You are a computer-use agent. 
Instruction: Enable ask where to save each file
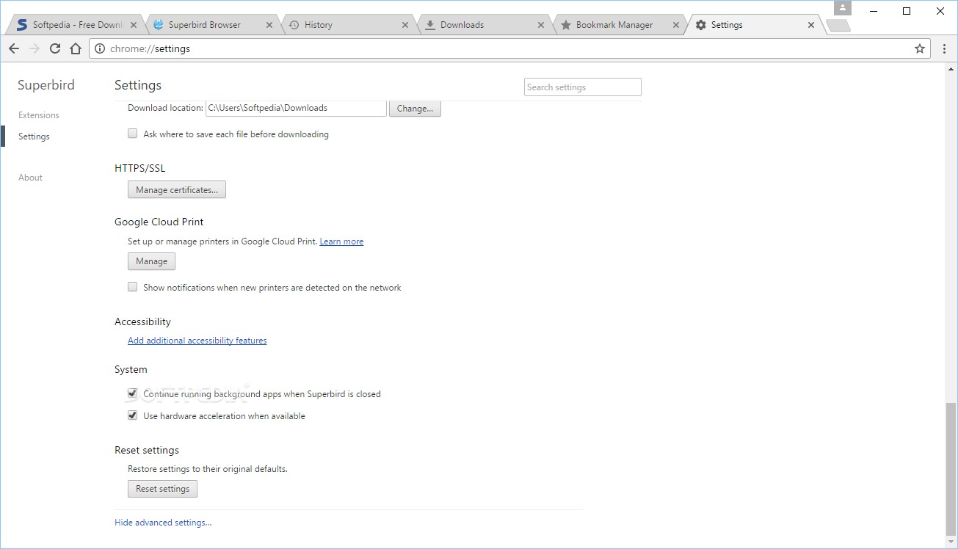click(x=133, y=134)
